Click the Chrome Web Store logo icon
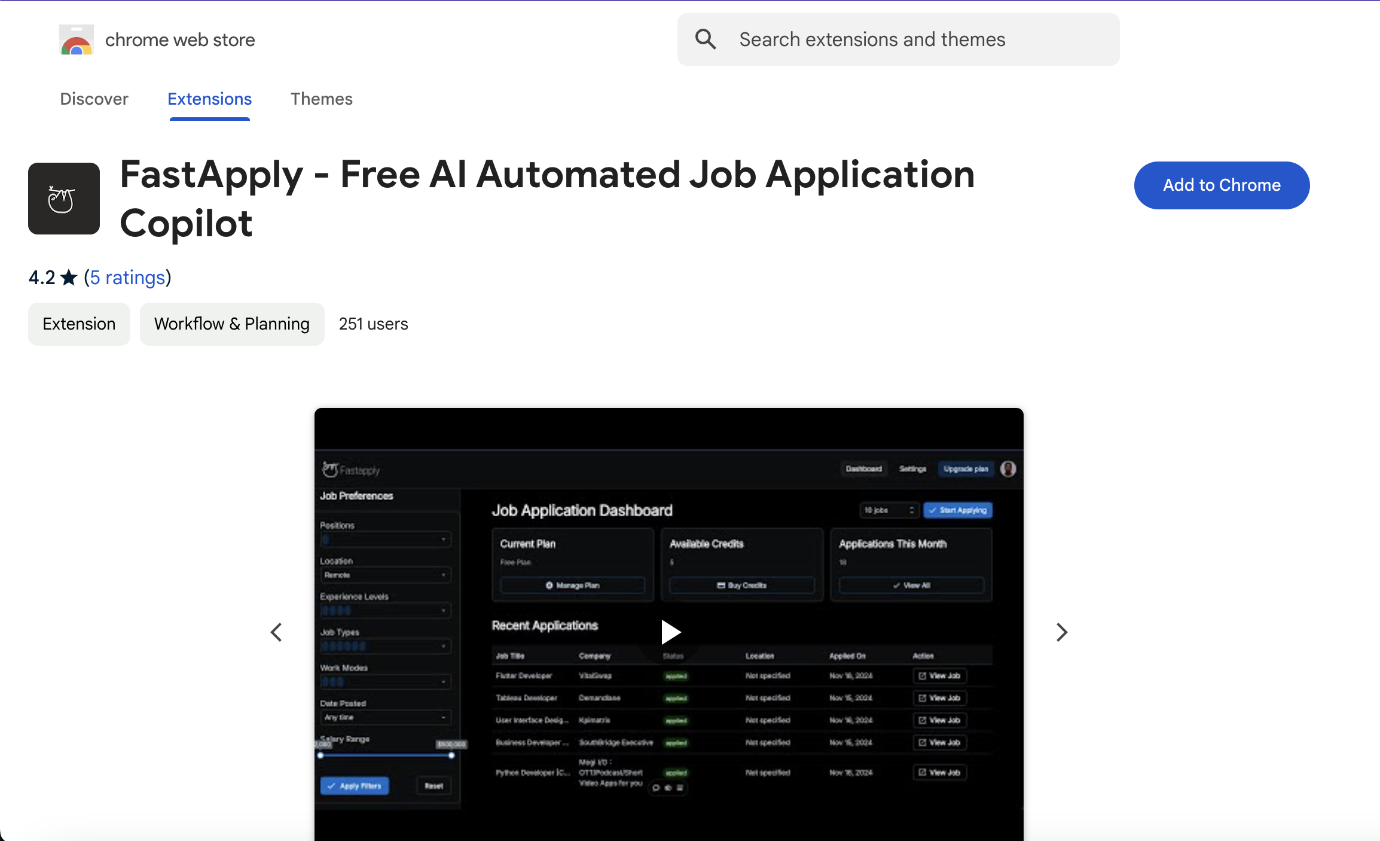This screenshot has width=1380, height=841. (x=77, y=39)
